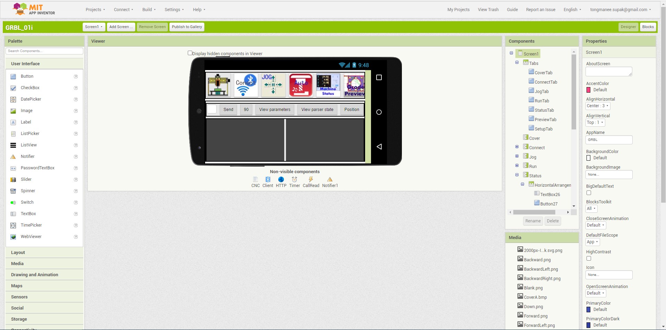
Task: Click the PrimaryColor swatch
Action: tap(589, 310)
